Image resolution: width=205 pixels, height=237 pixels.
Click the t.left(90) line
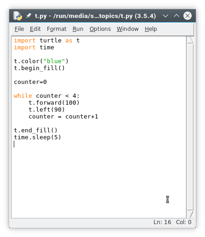pos(46,110)
